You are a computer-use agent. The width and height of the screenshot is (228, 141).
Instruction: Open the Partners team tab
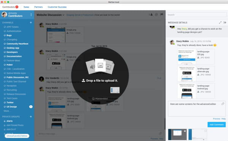click(38, 7)
